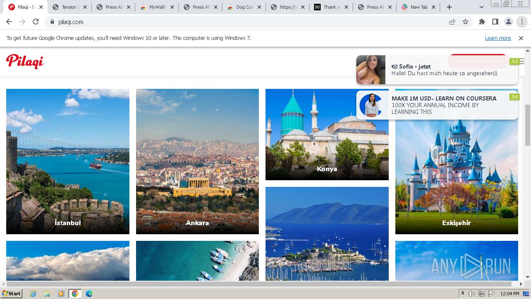Viewport: 531px width, 299px height.
Task: Click the address bar showing pilaqi.com
Action: click(249, 22)
